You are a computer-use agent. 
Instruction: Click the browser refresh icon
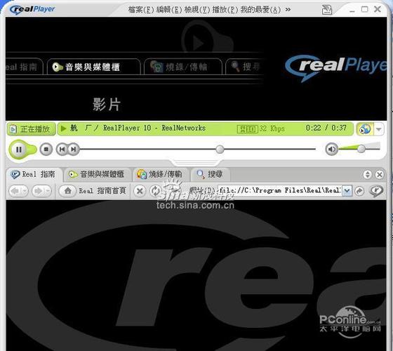click(x=155, y=191)
